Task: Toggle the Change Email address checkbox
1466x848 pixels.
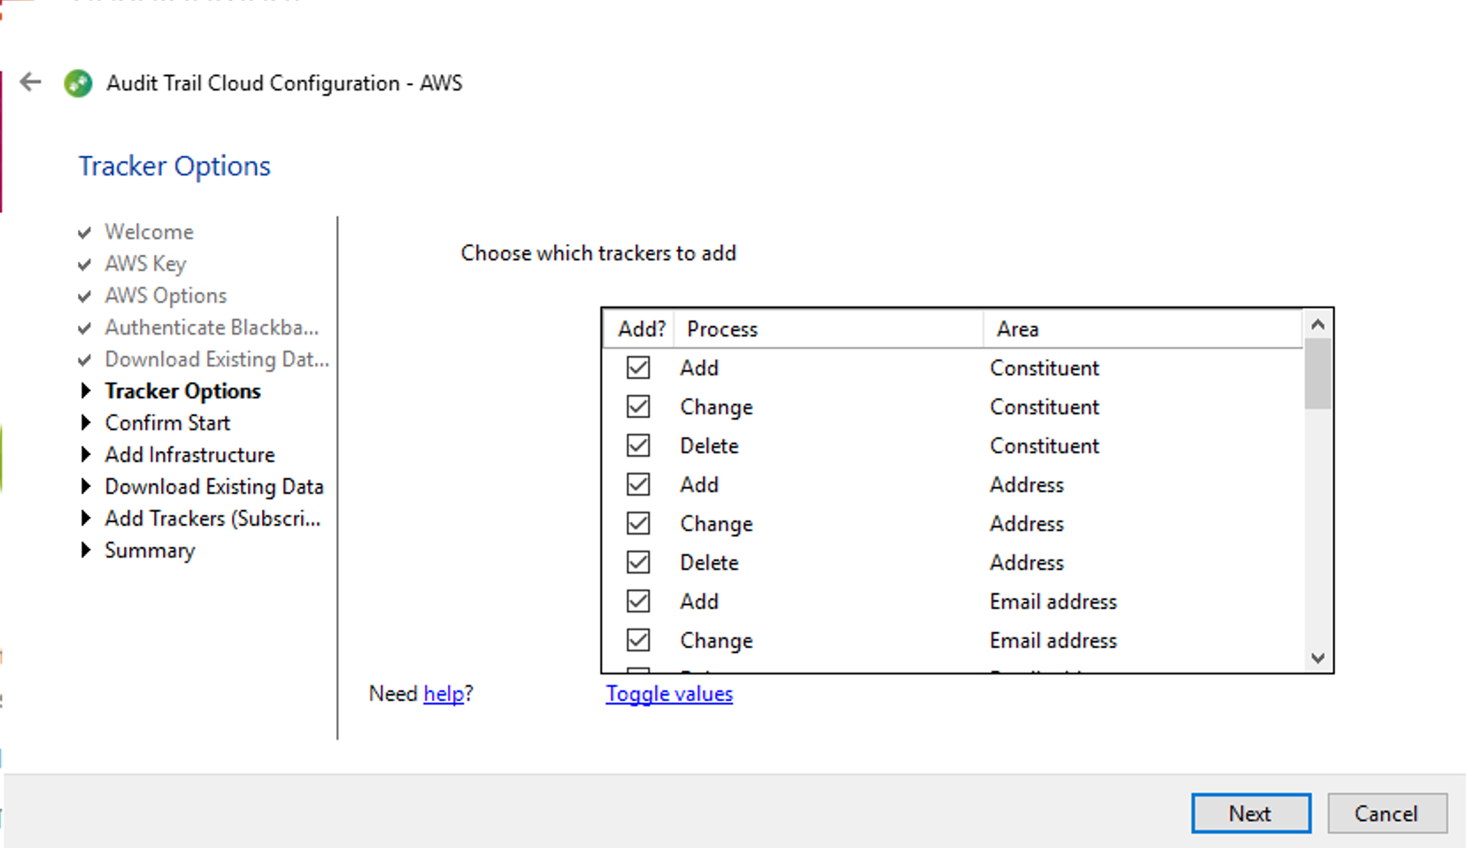Action: 638,640
